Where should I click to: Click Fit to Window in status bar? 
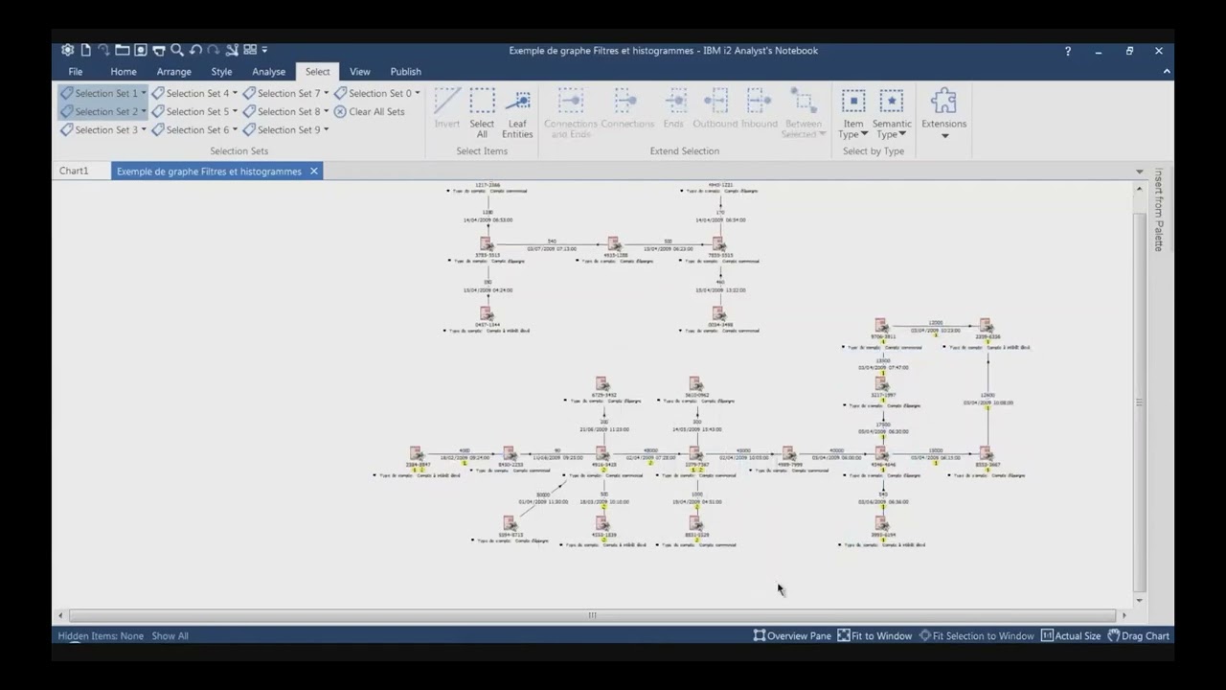click(874, 635)
